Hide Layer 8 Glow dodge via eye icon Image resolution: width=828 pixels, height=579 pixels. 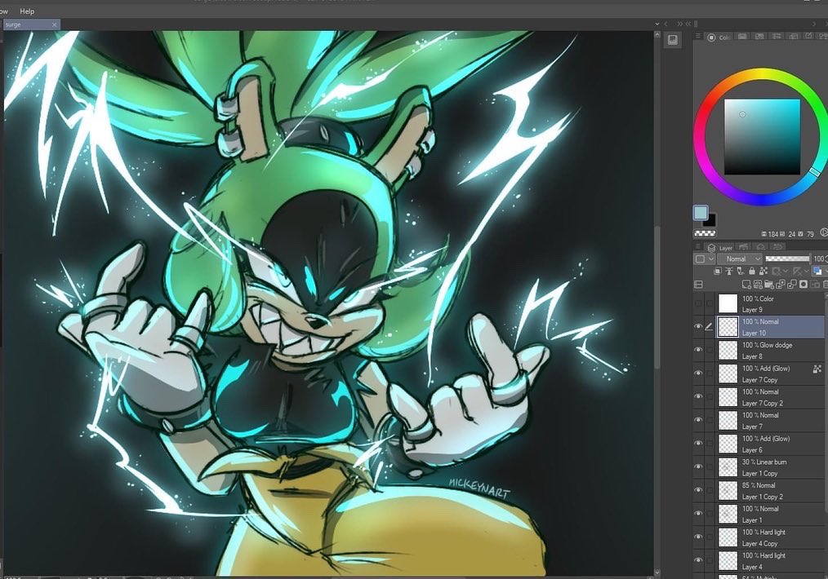point(698,350)
